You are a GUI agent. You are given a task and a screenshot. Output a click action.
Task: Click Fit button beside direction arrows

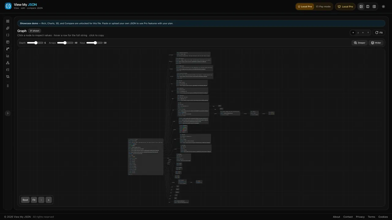coord(379,33)
